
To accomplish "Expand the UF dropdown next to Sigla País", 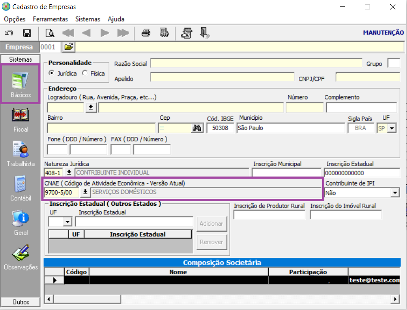I will [391, 128].
